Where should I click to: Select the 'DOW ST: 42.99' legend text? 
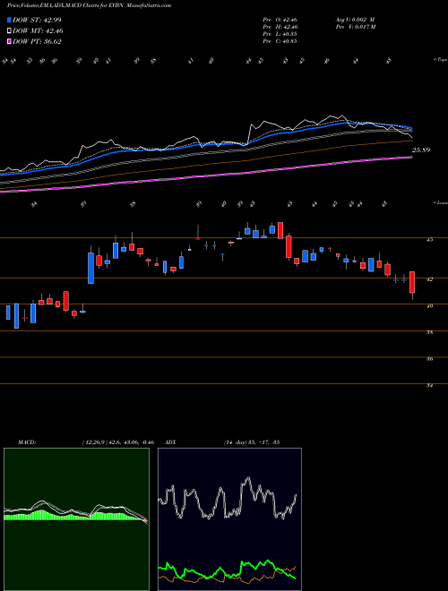(x=37, y=20)
